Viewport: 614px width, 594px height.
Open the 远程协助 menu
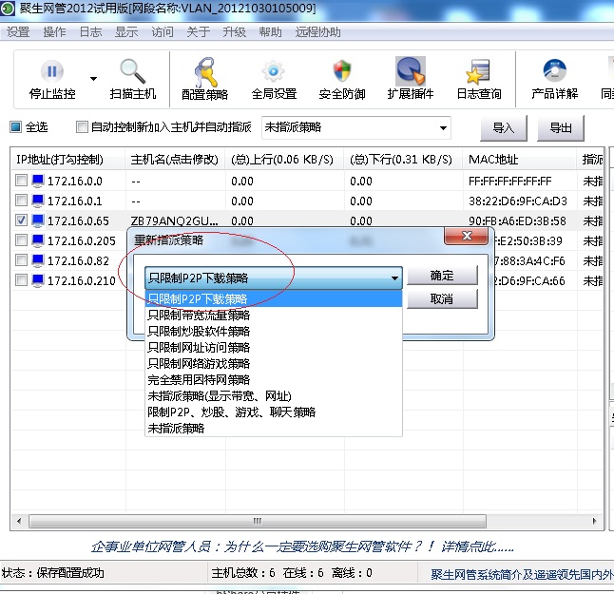(318, 31)
